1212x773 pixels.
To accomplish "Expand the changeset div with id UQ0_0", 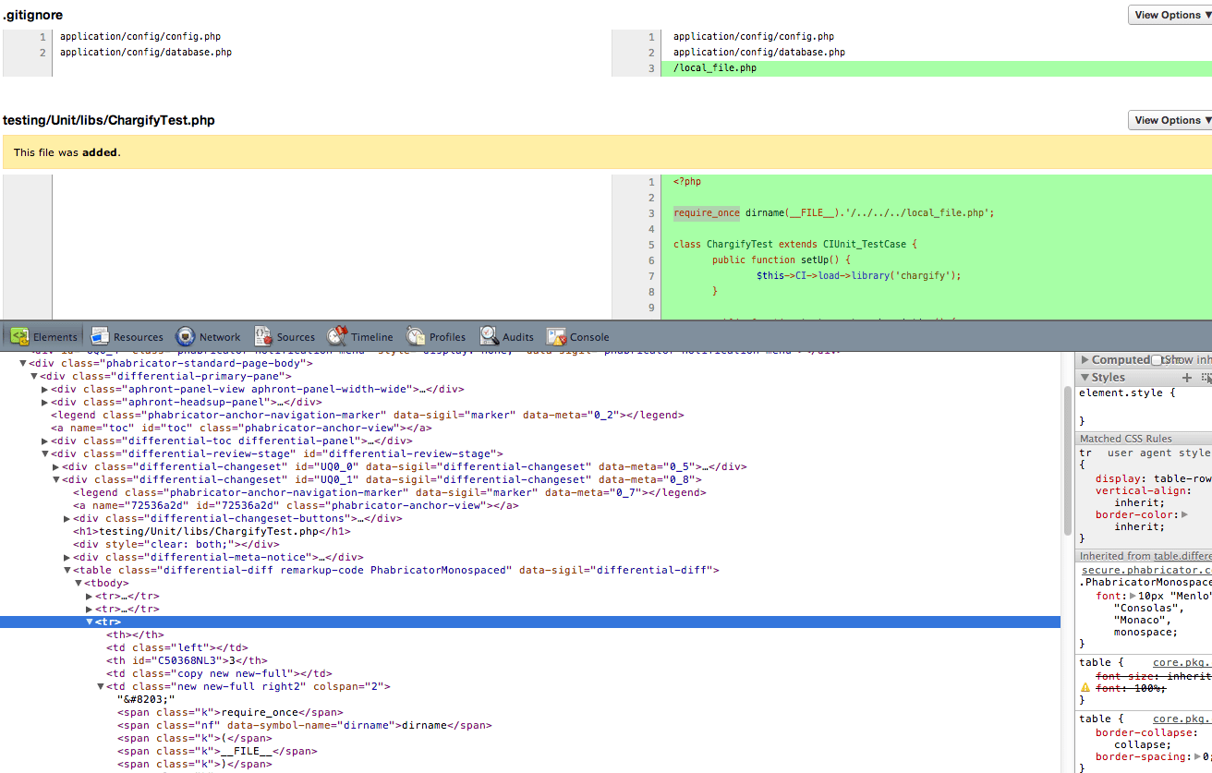I will 56,467.
